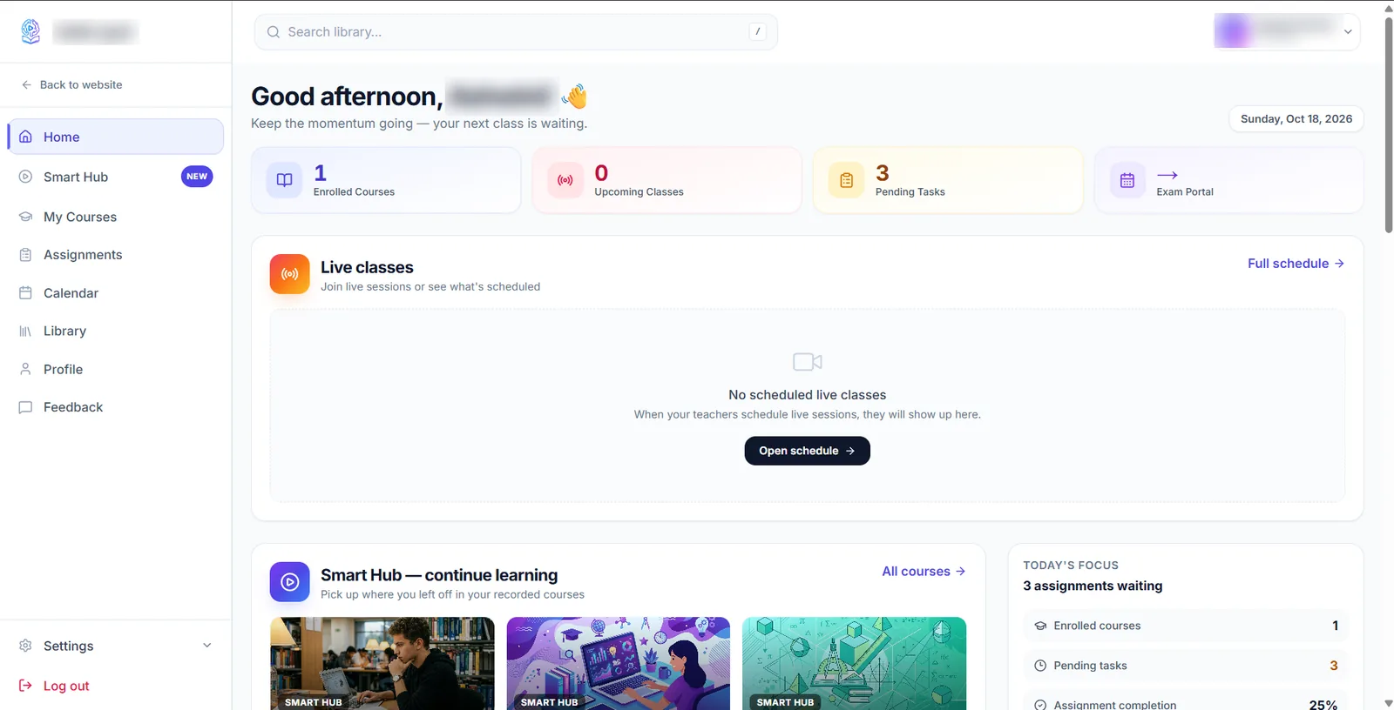The width and height of the screenshot is (1394, 710).
Task: Click the Exam Portal arrow card
Action: pyautogui.click(x=1228, y=180)
